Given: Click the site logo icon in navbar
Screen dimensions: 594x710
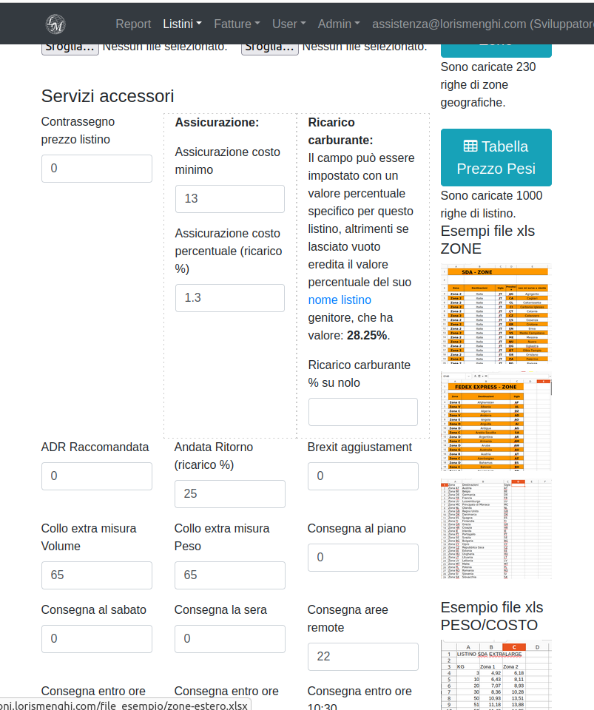Looking at the screenshot, I should click(x=55, y=24).
